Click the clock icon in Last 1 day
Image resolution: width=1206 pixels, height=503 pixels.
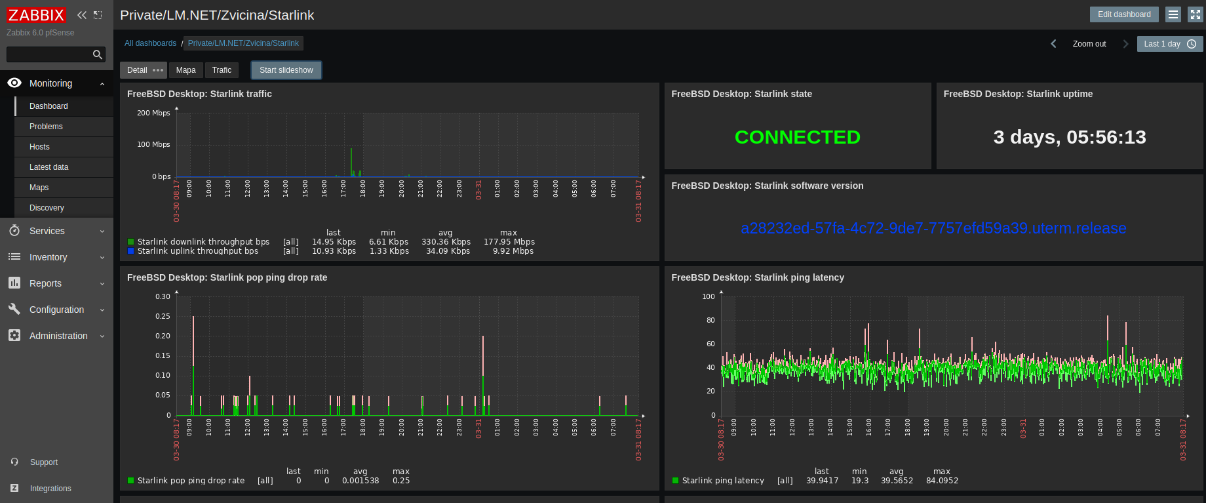click(1192, 44)
